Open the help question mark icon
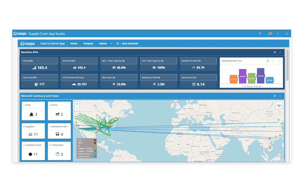The height and width of the screenshot is (192, 303). tap(278, 34)
